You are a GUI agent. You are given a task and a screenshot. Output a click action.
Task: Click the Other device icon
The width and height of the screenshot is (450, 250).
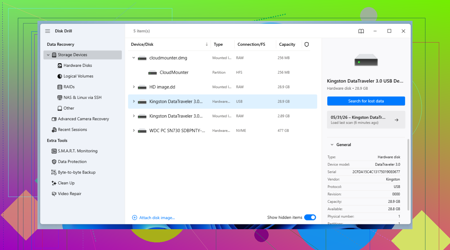click(x=60, y=108)
